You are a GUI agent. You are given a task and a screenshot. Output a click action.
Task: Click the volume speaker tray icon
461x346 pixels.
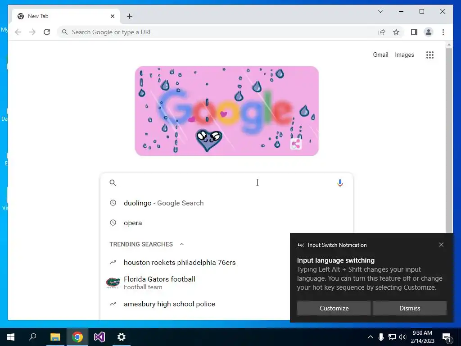[402, 337]
